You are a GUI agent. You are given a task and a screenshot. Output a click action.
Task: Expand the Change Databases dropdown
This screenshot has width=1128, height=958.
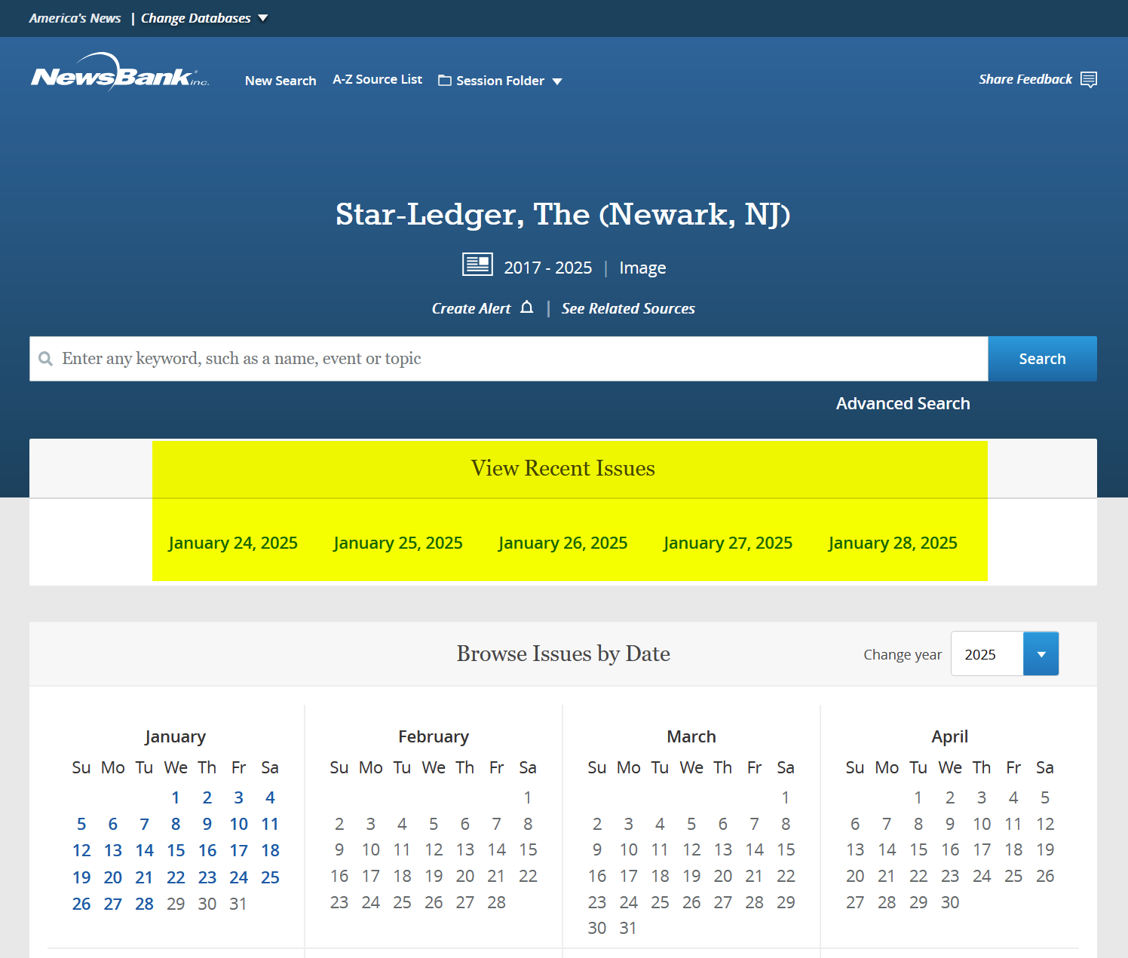[262, 18]
